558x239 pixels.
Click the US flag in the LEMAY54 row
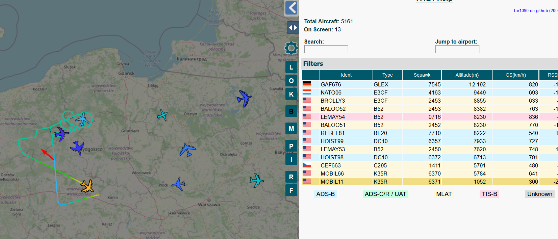coord(307,116)
